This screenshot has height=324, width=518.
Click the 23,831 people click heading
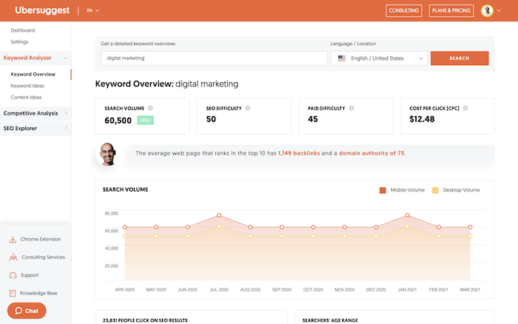(145, 320)
